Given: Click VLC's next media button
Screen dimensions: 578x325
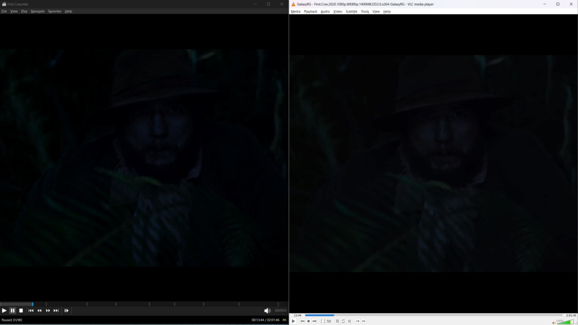Looking at the screenshot, I should point(314,321).
